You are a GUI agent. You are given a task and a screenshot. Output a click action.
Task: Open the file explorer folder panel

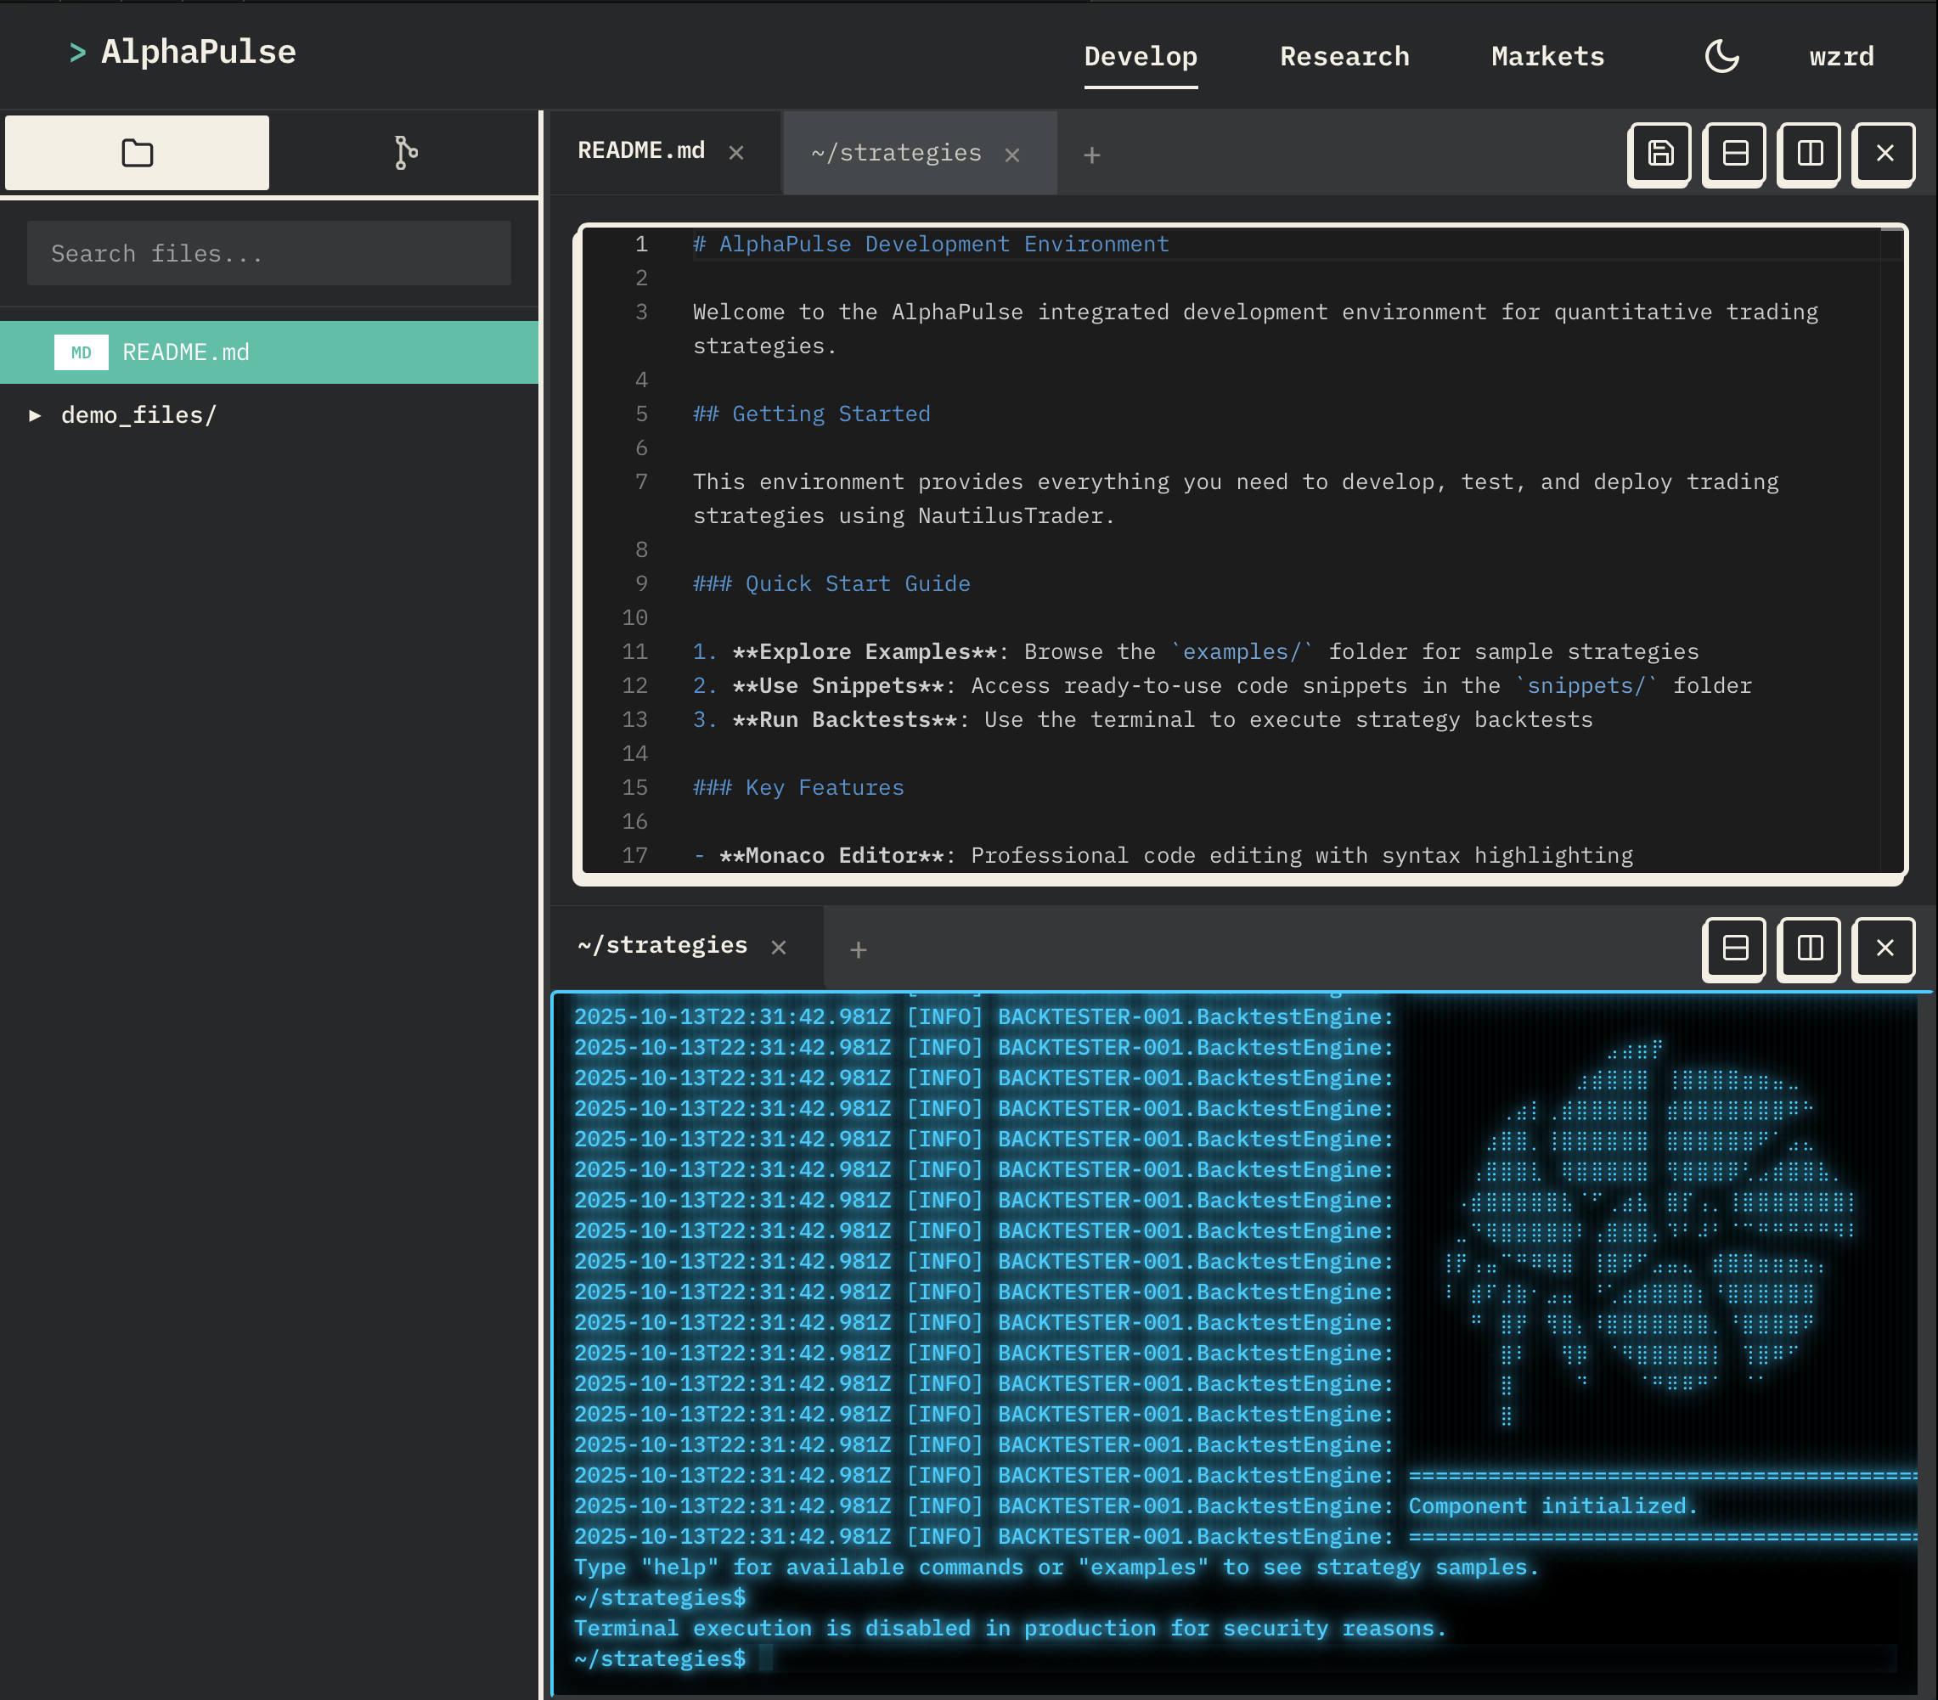(x=138, y=153)
